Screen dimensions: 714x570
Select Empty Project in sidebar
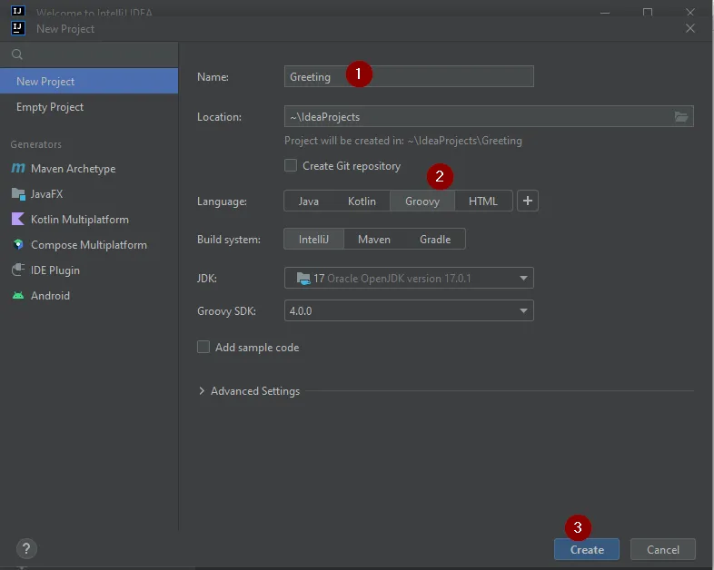coord(50,107)
